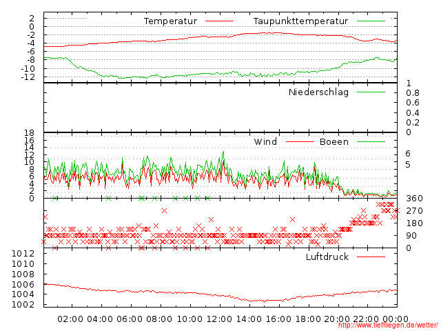This screenshot has width=441, height=331.
Task: Click the Temperatur legend label
Action: 170,21
